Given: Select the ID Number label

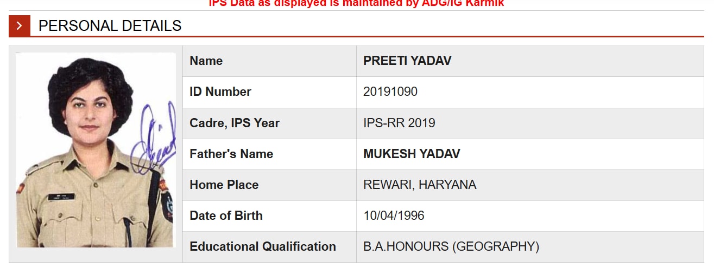Looking at the screenshot, I should point(220,92).
